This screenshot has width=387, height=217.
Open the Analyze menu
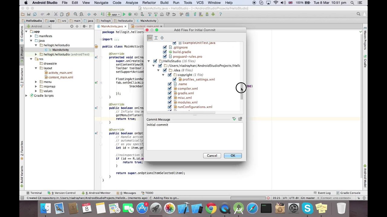pos(132,3)
